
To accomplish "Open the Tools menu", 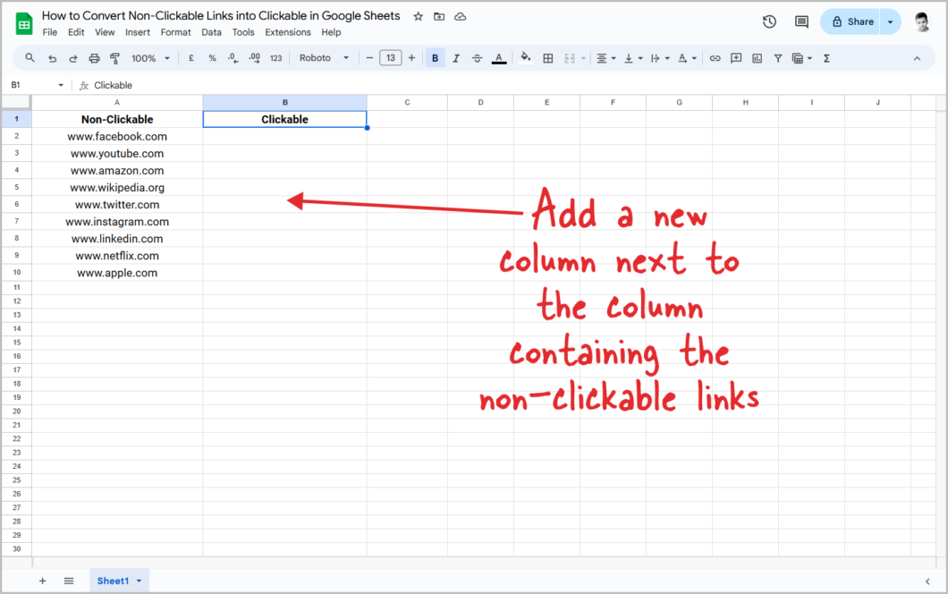I will click(x=243, y=32).
